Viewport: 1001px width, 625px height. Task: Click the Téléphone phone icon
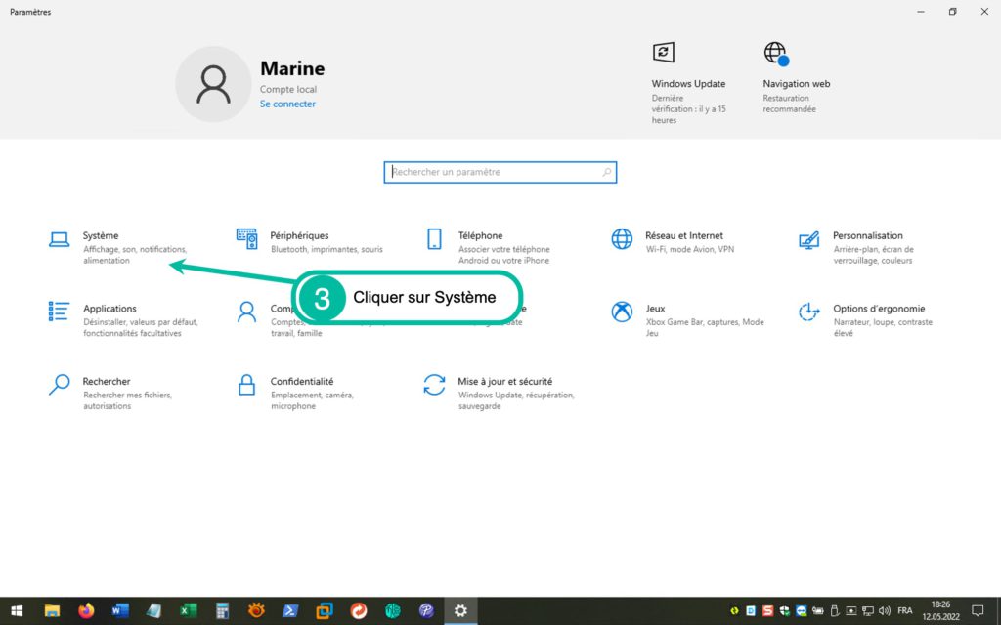click(434, 239)
